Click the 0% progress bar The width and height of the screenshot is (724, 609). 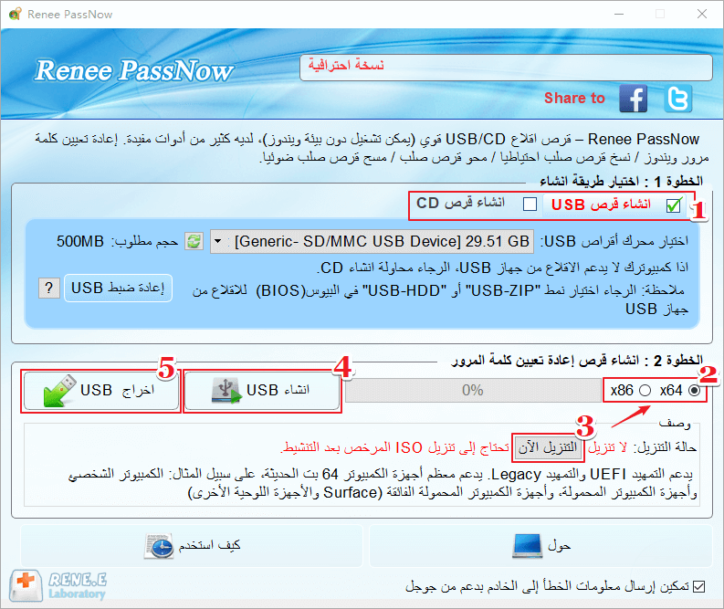tap(473, 391)
